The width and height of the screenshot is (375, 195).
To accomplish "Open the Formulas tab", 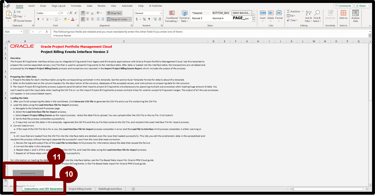I will [76, 6].
